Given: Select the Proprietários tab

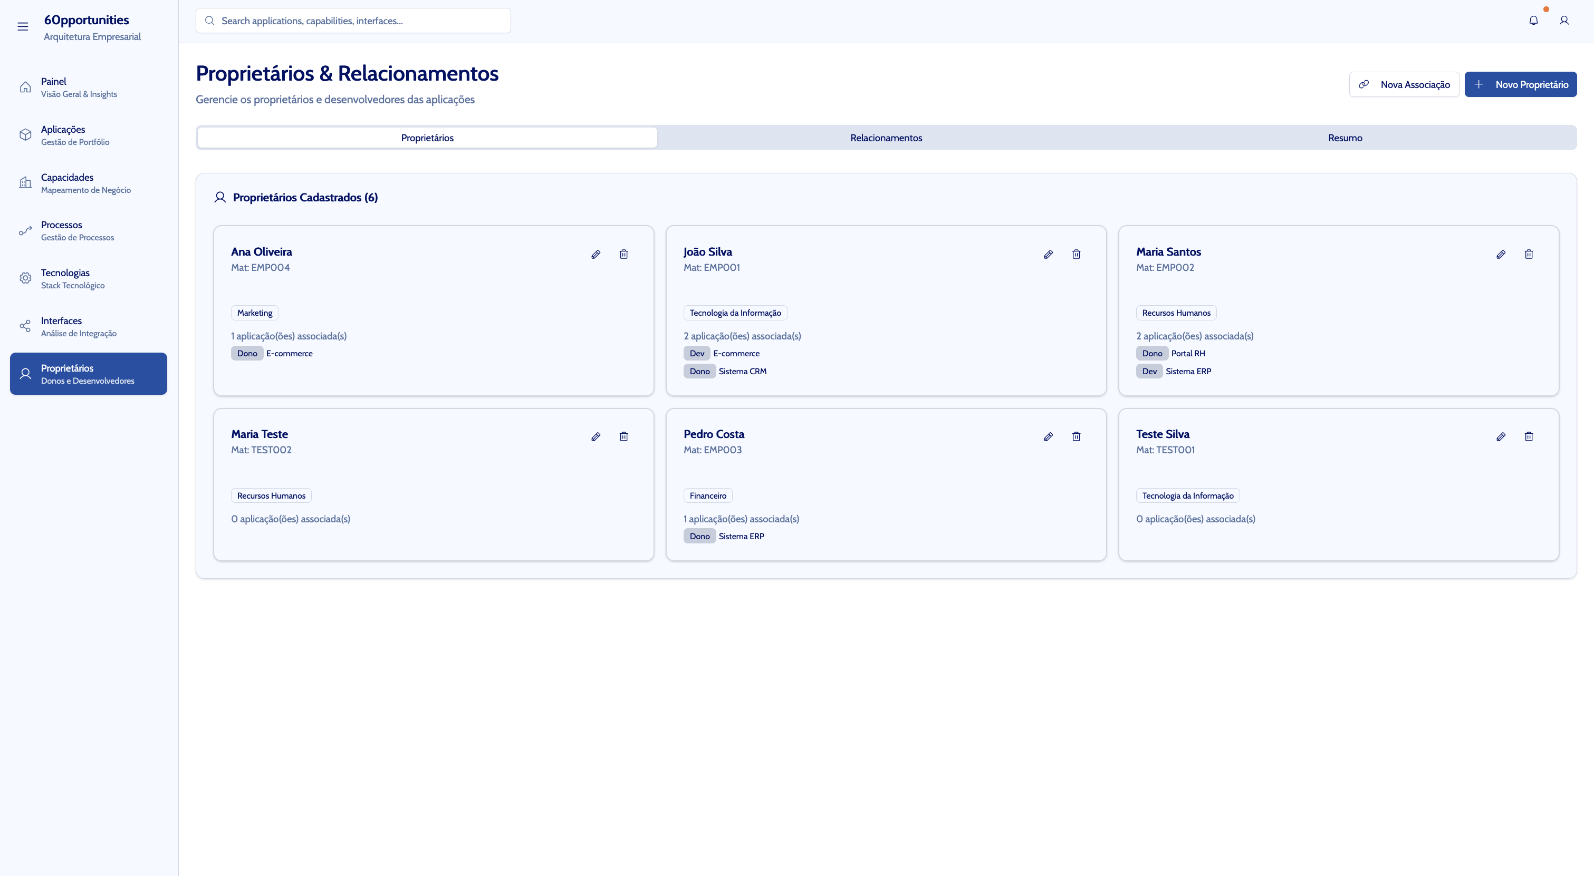Looking at the screenshot, I should (x=427, y=138).
